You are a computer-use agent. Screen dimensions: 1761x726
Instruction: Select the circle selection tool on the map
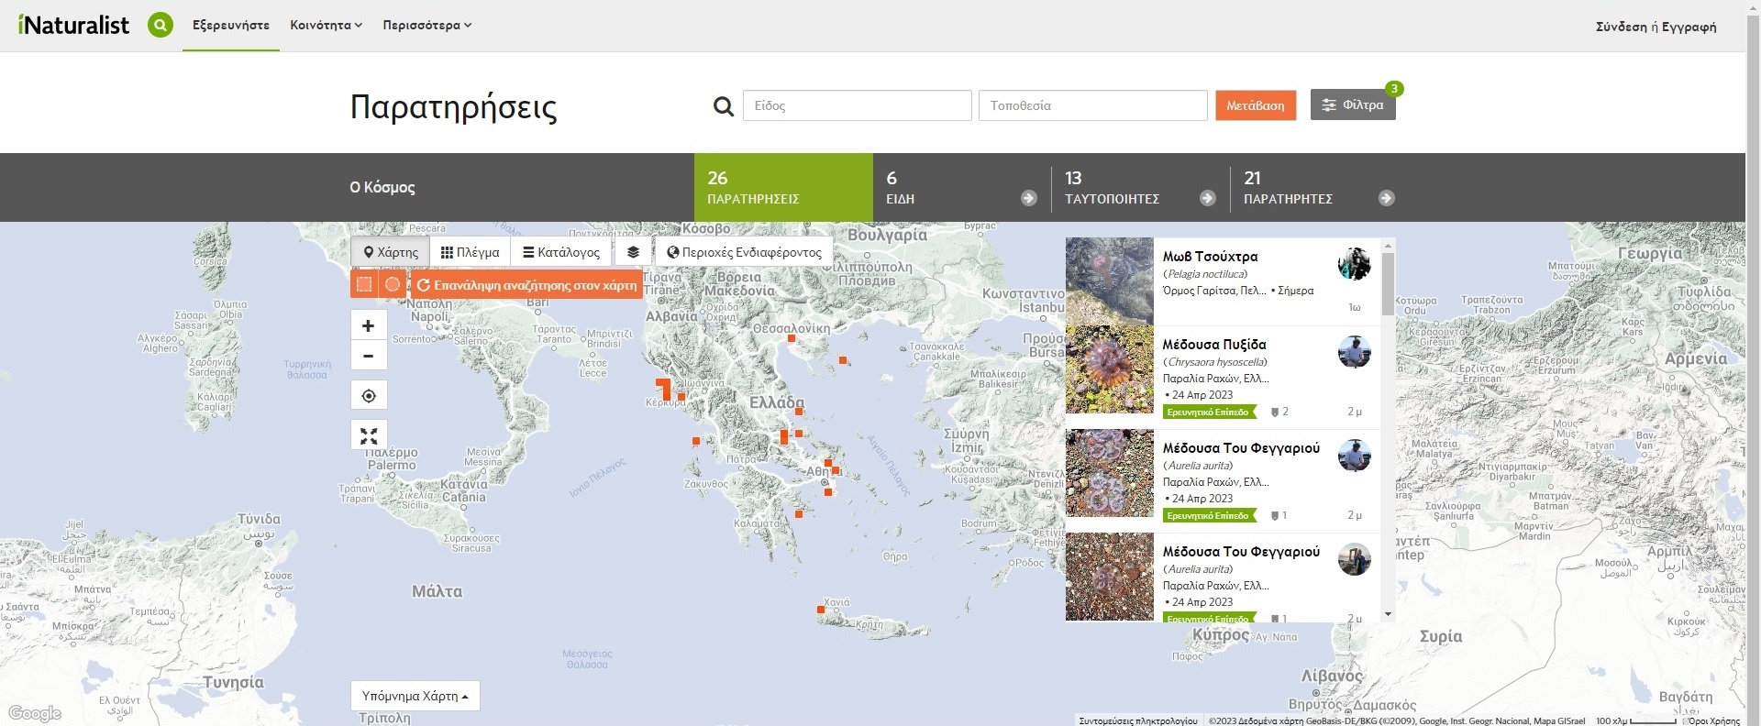click(393, 284)
